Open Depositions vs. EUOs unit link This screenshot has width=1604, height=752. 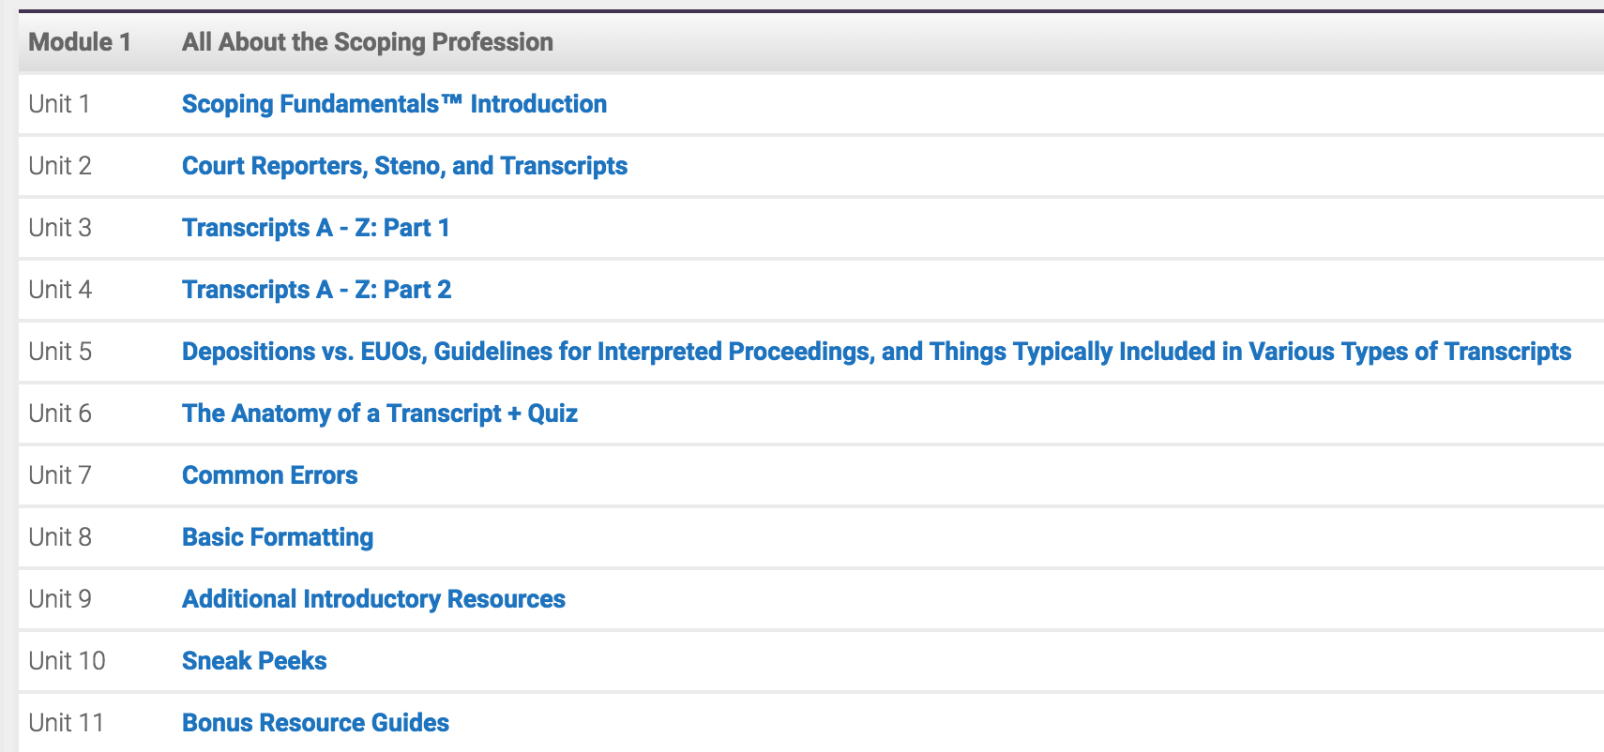tap(876, 352)
